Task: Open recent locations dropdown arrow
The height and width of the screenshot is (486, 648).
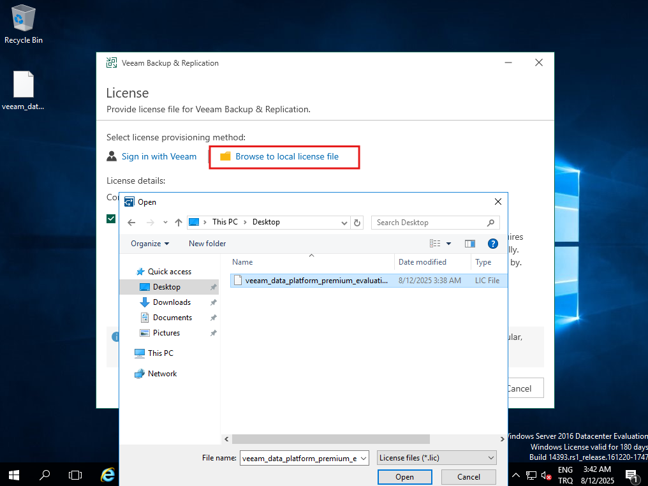Action: tap(165, 223)
